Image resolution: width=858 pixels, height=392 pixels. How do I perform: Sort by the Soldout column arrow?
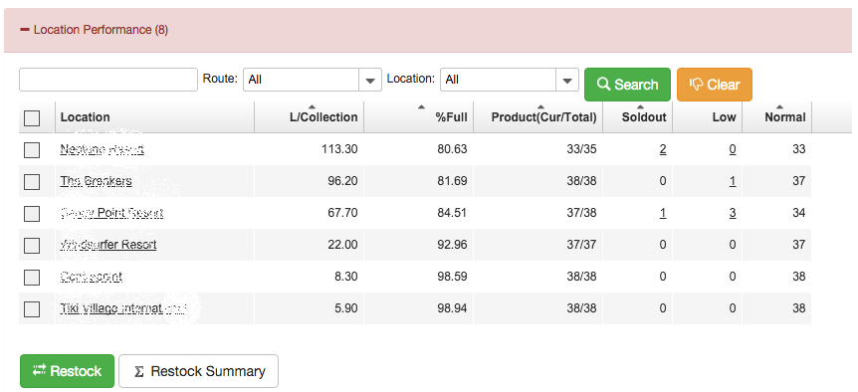tap(640, 106)
